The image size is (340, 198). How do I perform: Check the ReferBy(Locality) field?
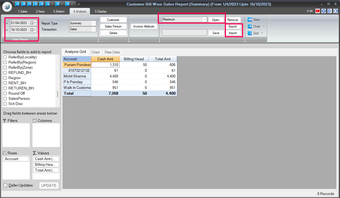5,57
